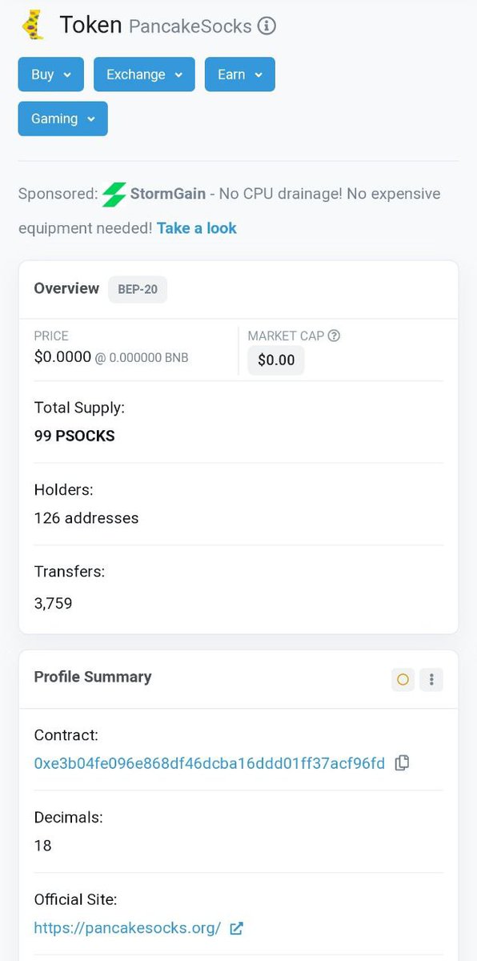
Task: Click the BEP-20 badge in Overview
Action: point(138,289)
